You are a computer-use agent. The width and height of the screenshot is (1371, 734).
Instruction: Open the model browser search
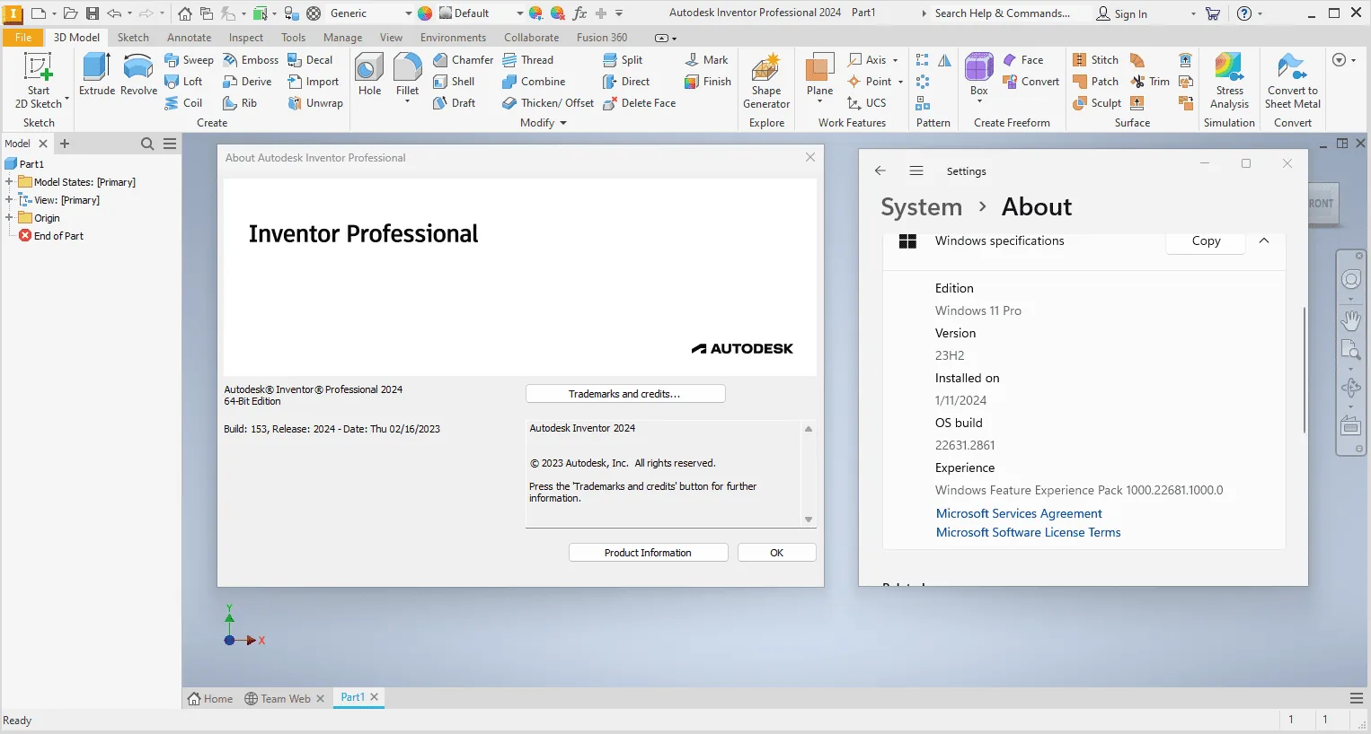click(147, 144)
